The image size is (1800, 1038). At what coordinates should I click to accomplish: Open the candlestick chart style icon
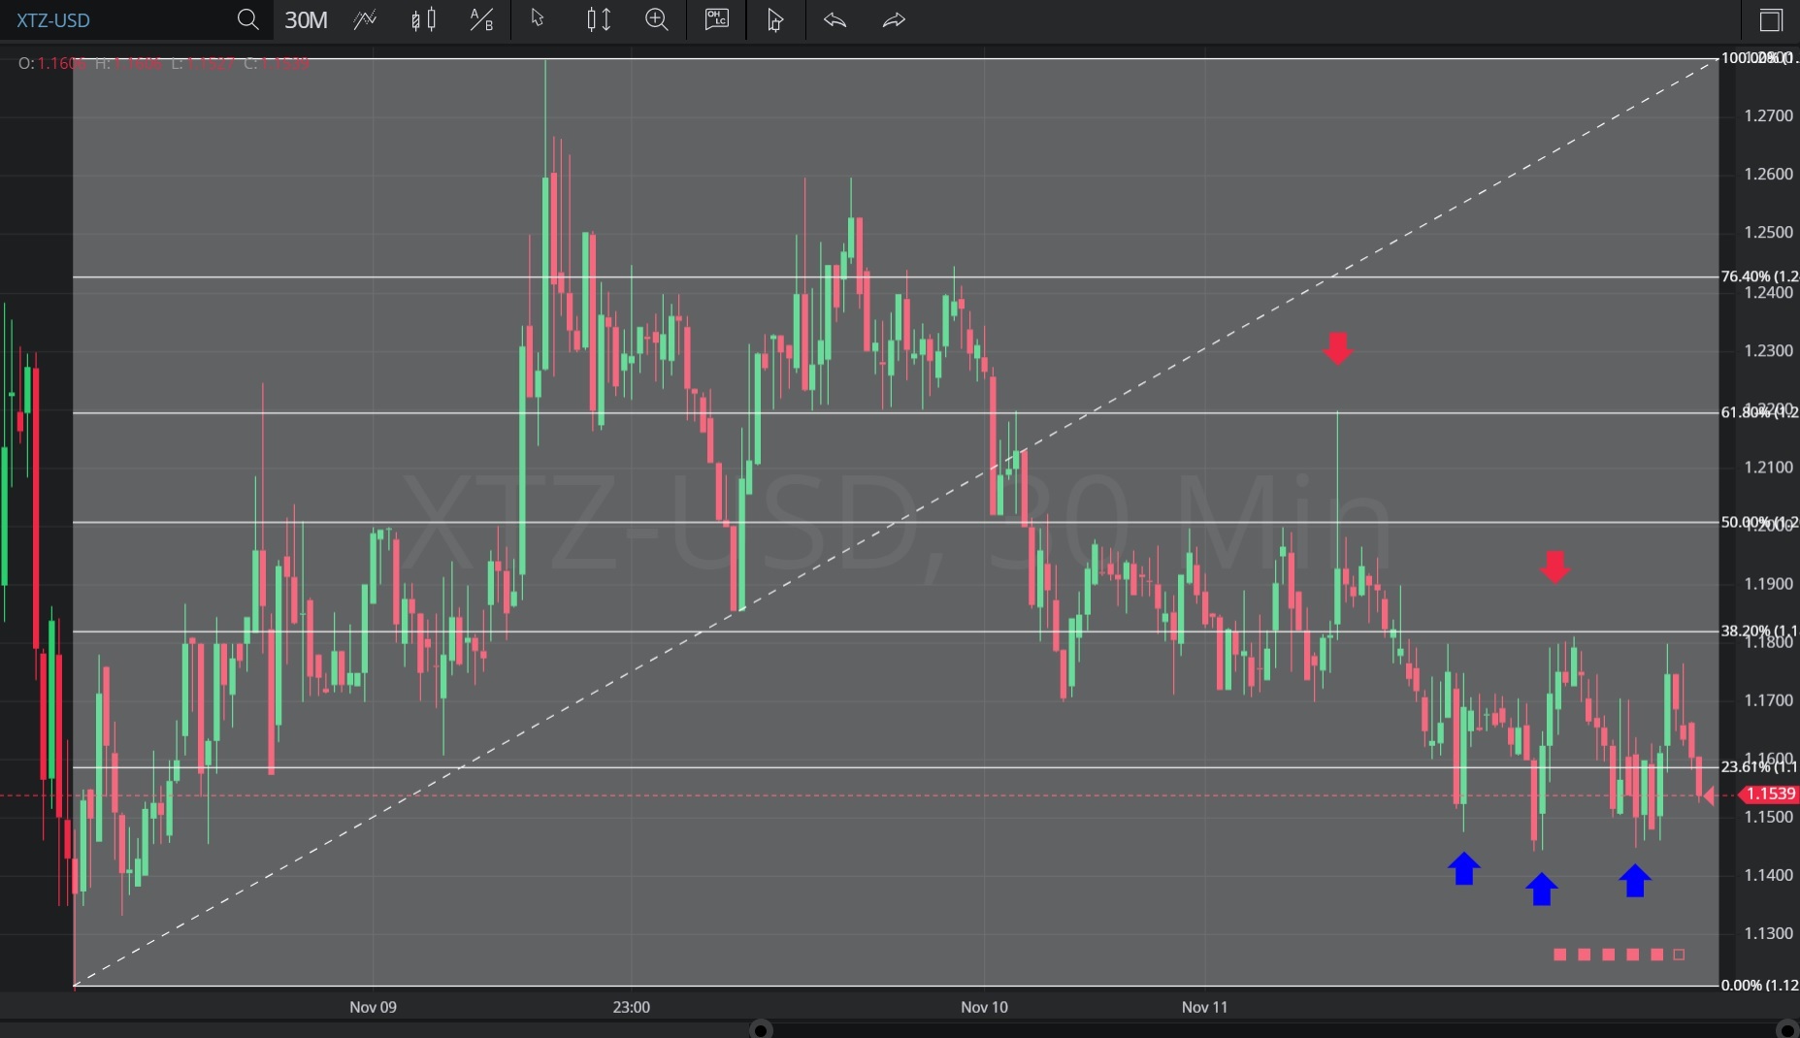point(423,19)
